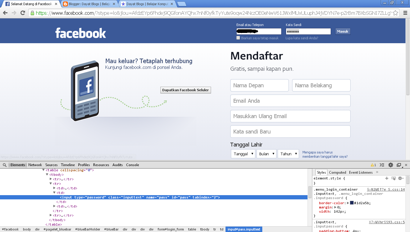Click the Nama Depan field

(x=260, y=85)
